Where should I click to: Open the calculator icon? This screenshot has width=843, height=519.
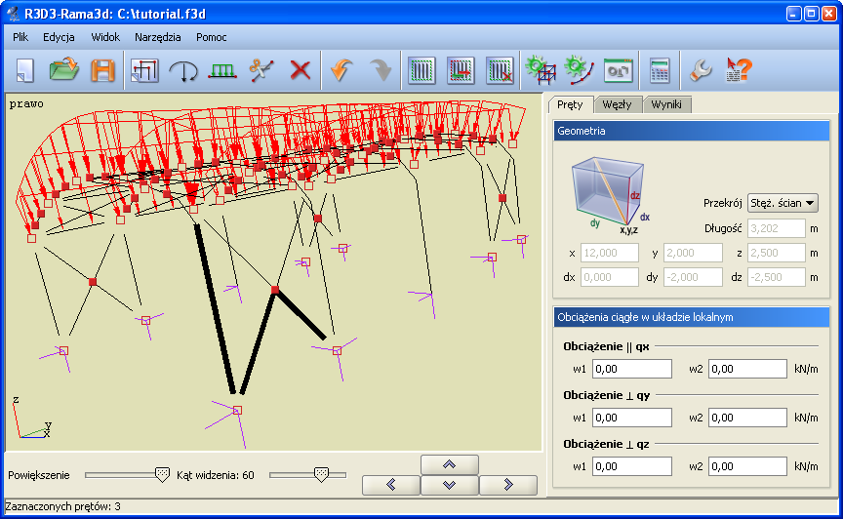(660, 70)
